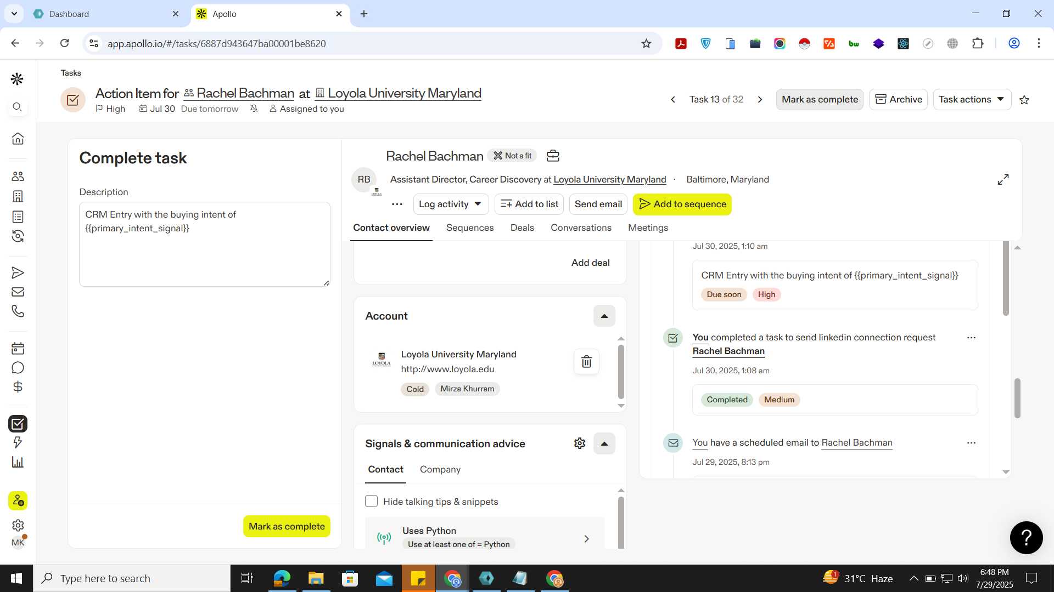1054x592 pixels.
Task: Open Deals dollar icon in sidebar
Action: (18, 387)
